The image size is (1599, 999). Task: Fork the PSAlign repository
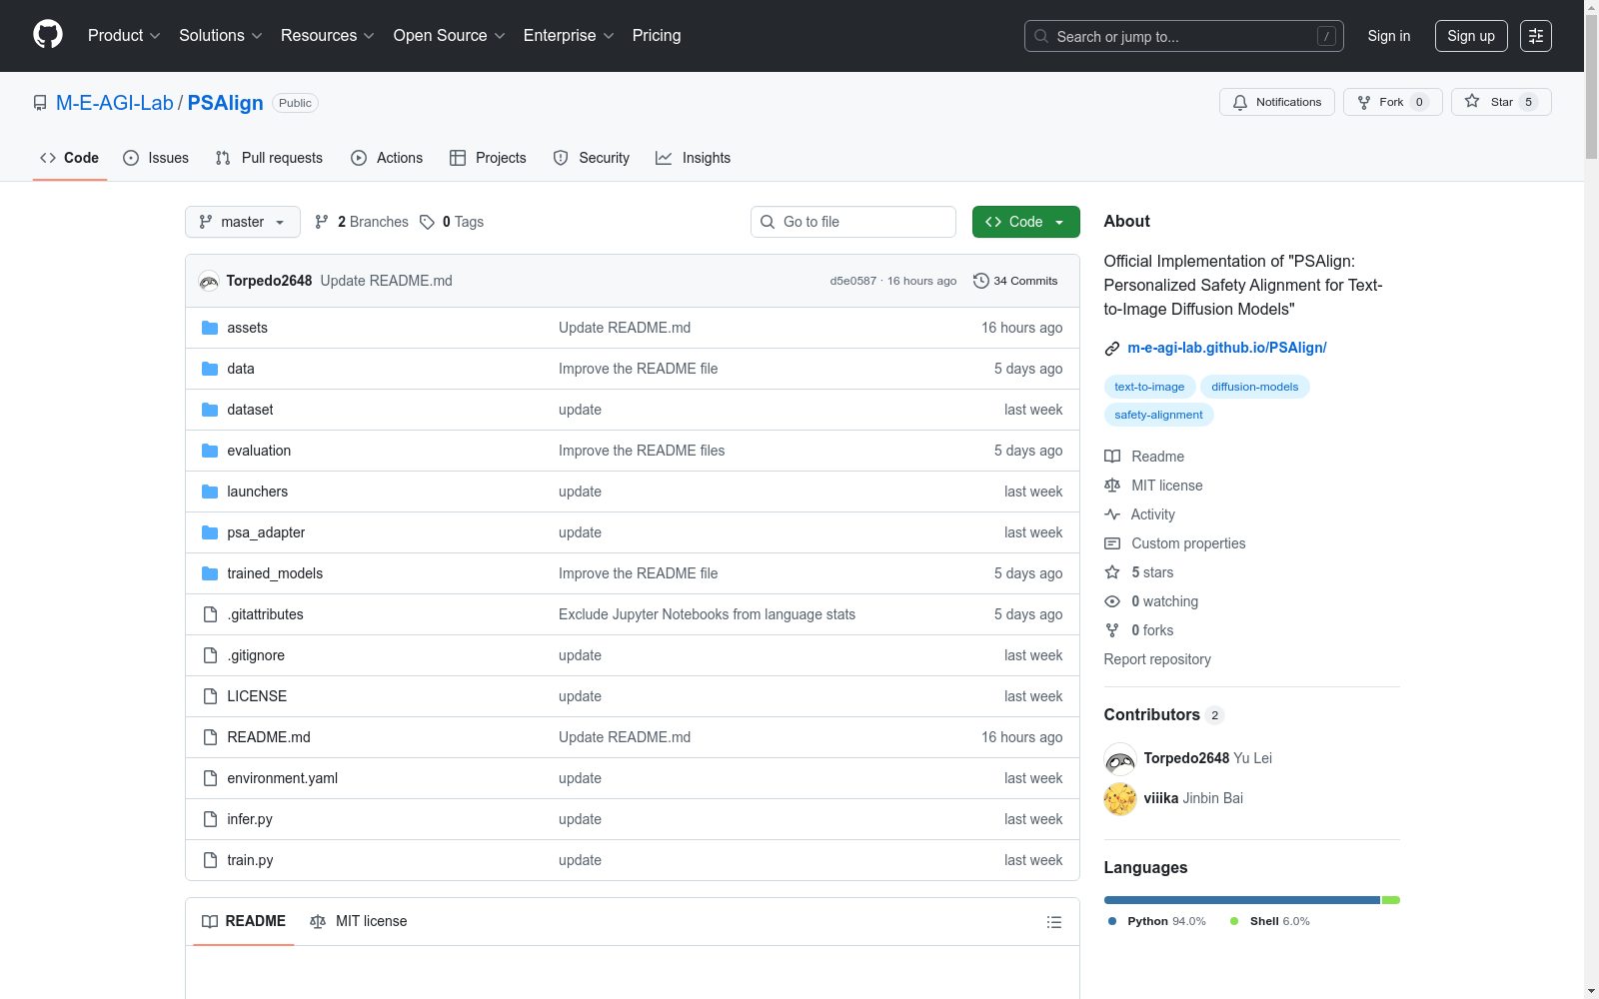click(x=1393, y=102)
